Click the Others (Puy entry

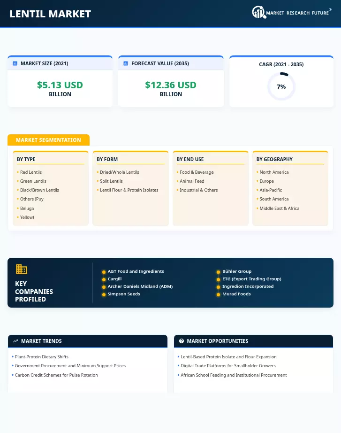32,199
